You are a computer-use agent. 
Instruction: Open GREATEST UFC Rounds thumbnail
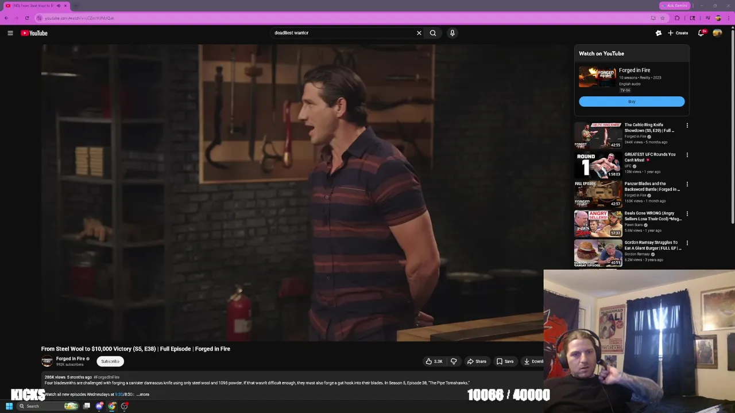598,164
